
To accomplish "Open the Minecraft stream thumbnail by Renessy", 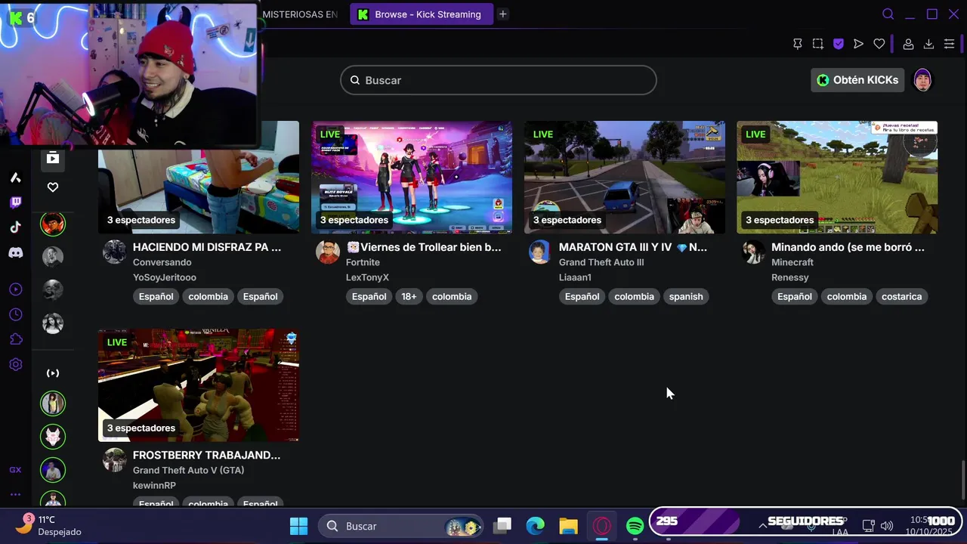I will point(837,178).
